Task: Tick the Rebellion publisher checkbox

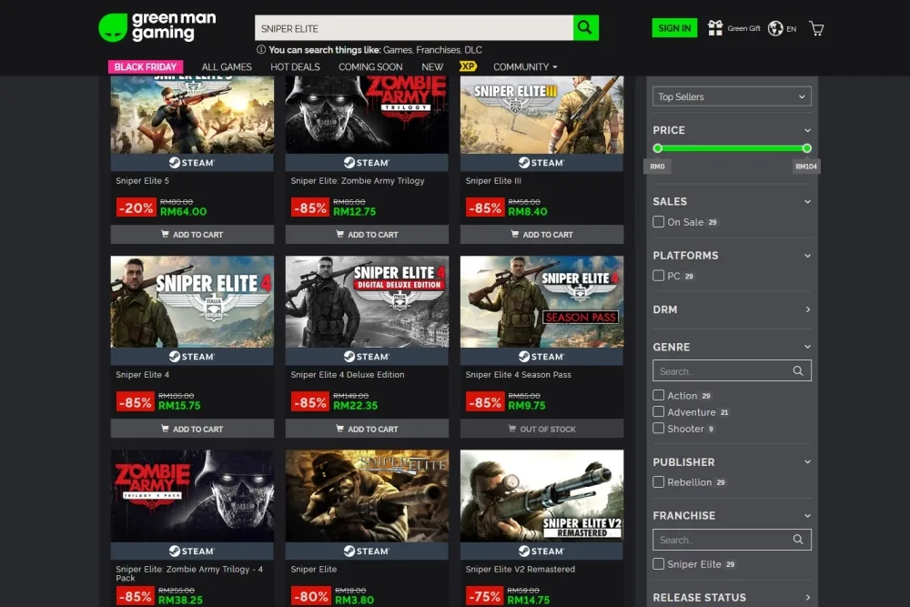Action: pyautogui.click(x=658, y=481)
